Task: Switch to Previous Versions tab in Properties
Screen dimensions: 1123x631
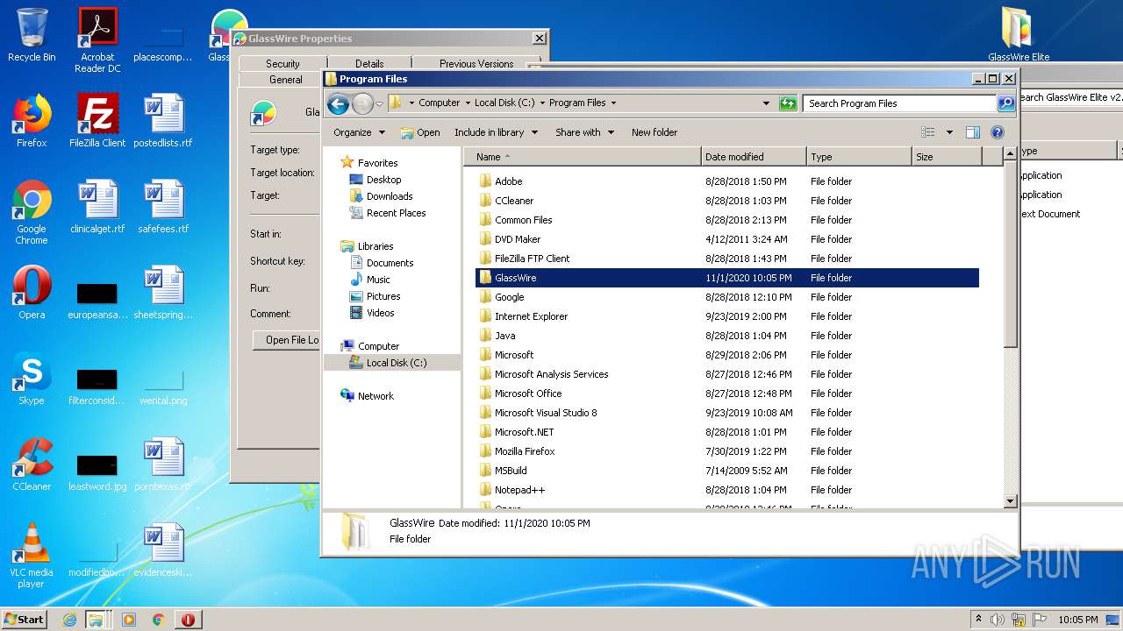Action: click(x=476, y=64)
